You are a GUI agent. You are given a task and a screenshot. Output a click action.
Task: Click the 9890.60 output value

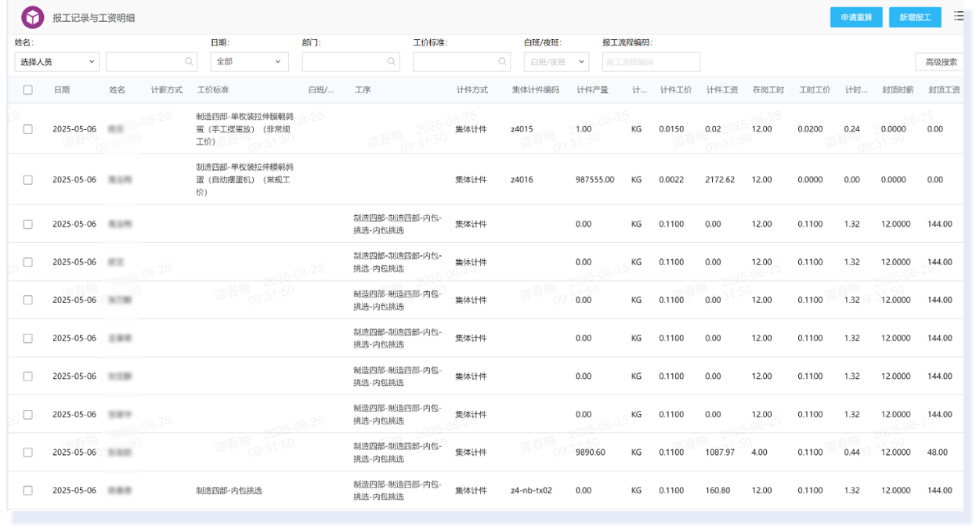(590, 452)
